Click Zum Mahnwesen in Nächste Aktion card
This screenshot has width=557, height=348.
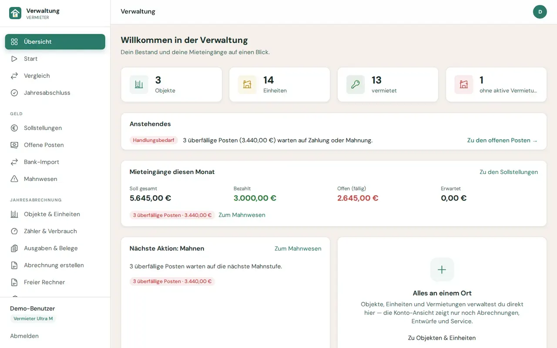(298, 248)
